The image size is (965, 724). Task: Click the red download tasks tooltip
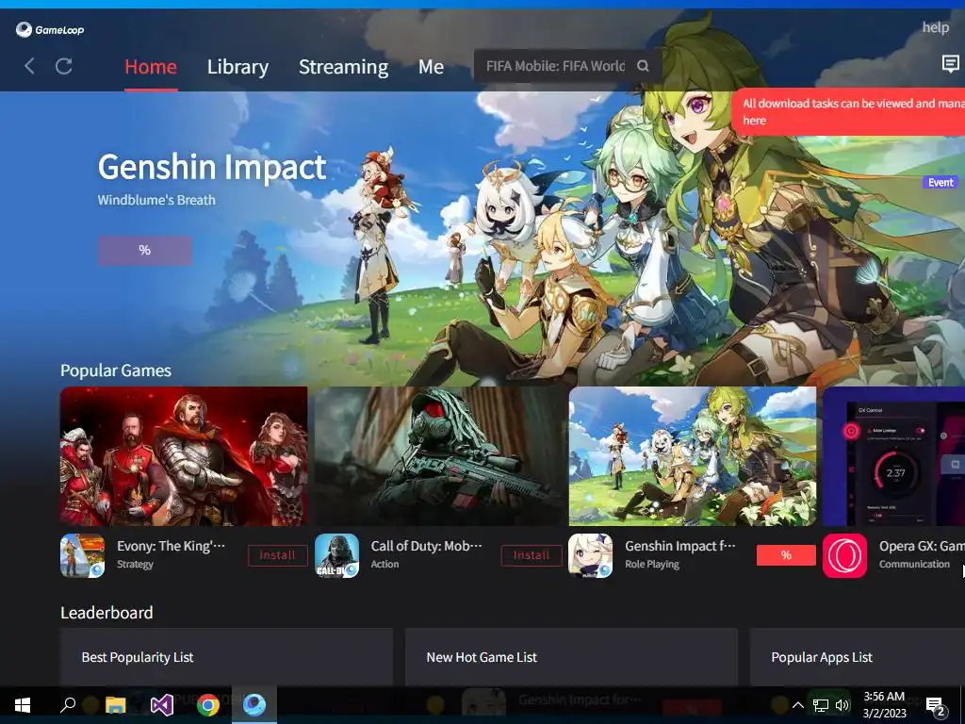pos(849,112)
